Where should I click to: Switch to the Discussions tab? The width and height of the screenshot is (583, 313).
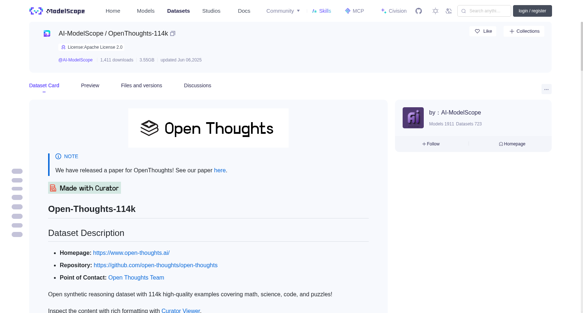197,85
